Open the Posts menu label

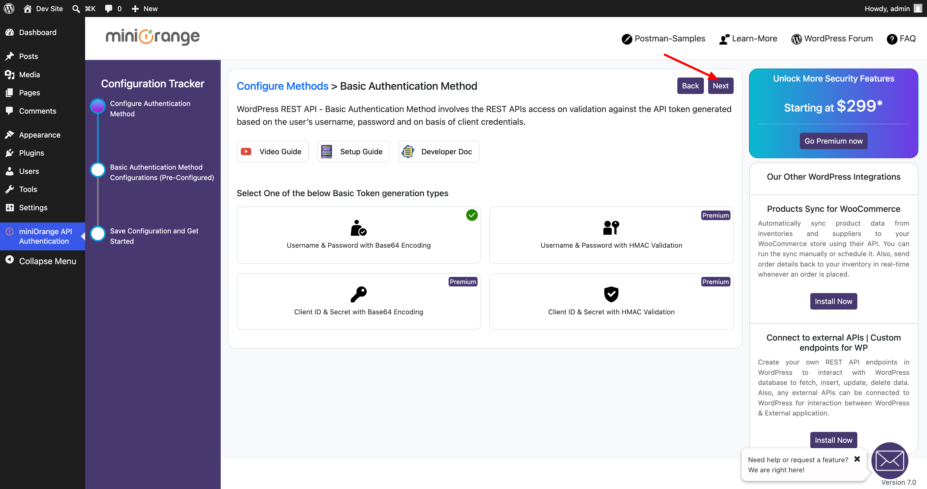(x=28, y=56)
